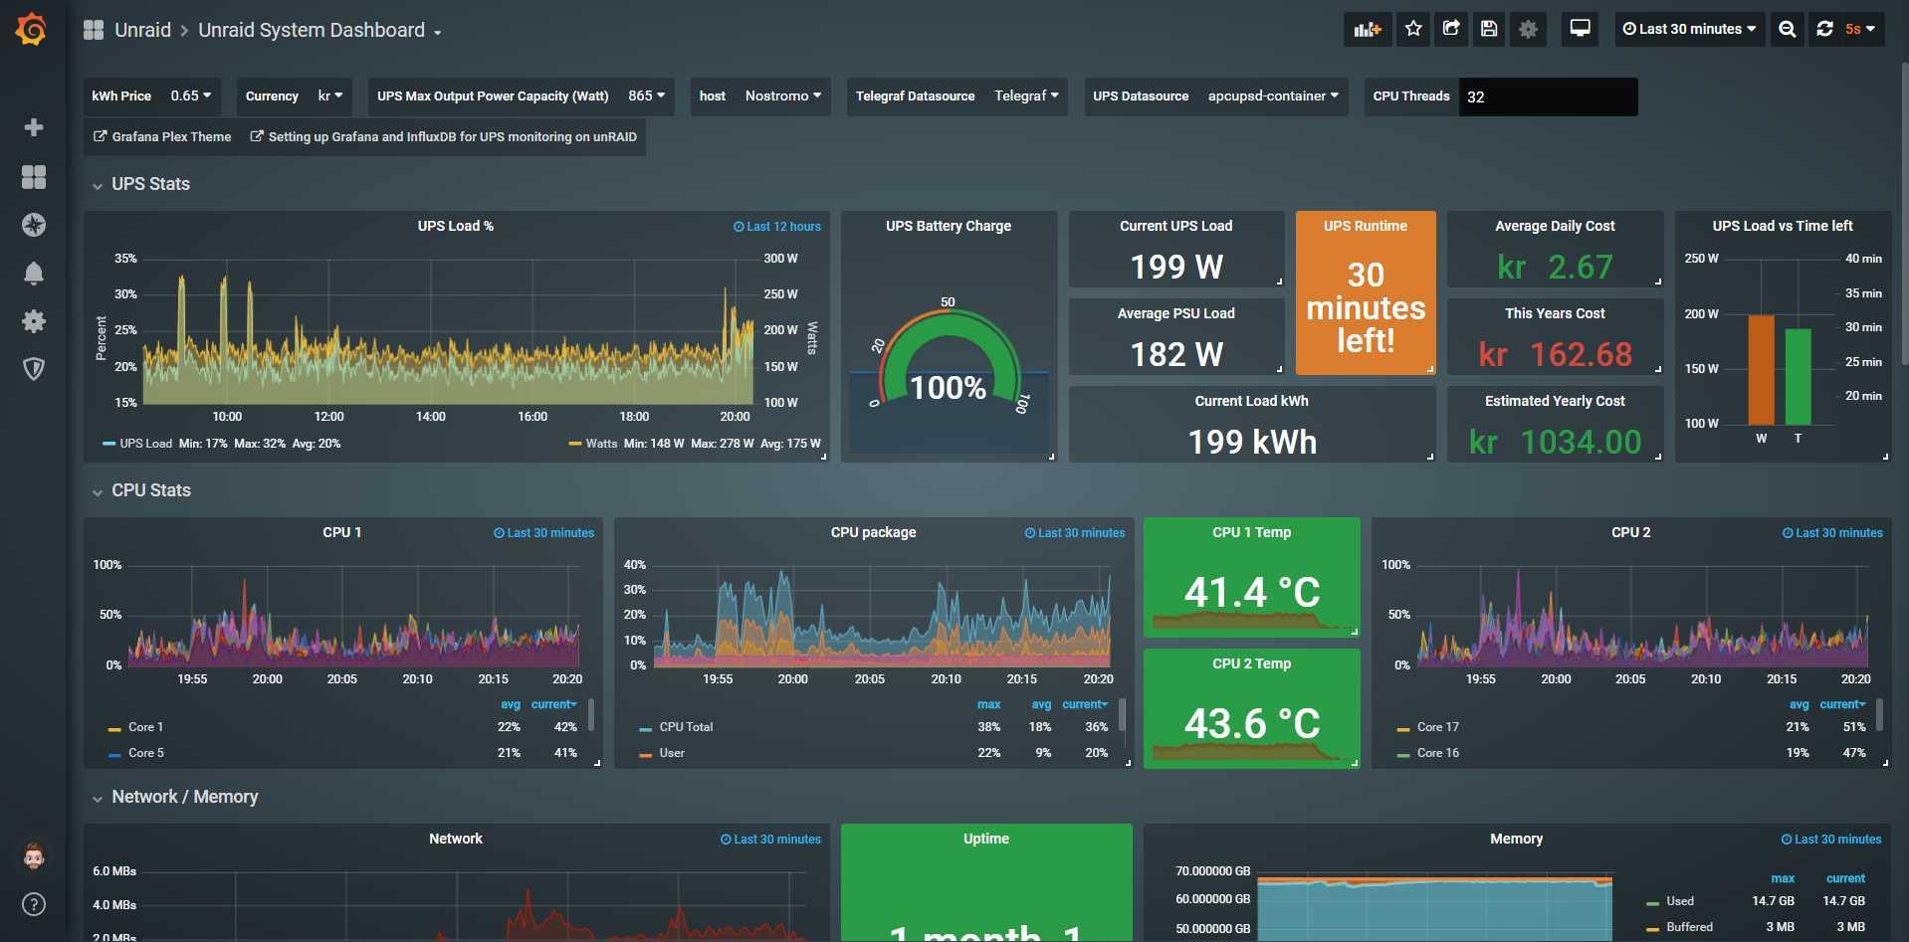
Task: Toggle CPU Total series in legend
Action: (686, 727)
